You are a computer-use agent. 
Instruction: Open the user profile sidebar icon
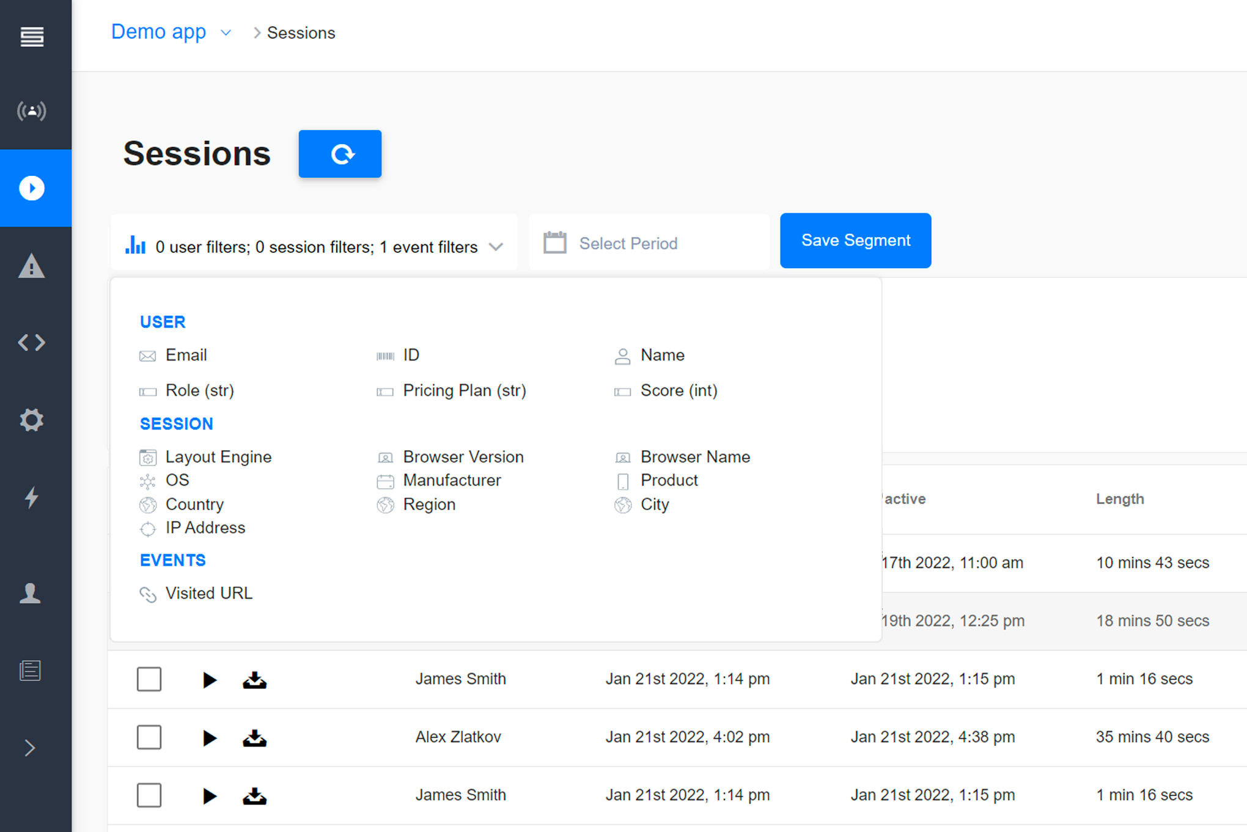(31, 593)
